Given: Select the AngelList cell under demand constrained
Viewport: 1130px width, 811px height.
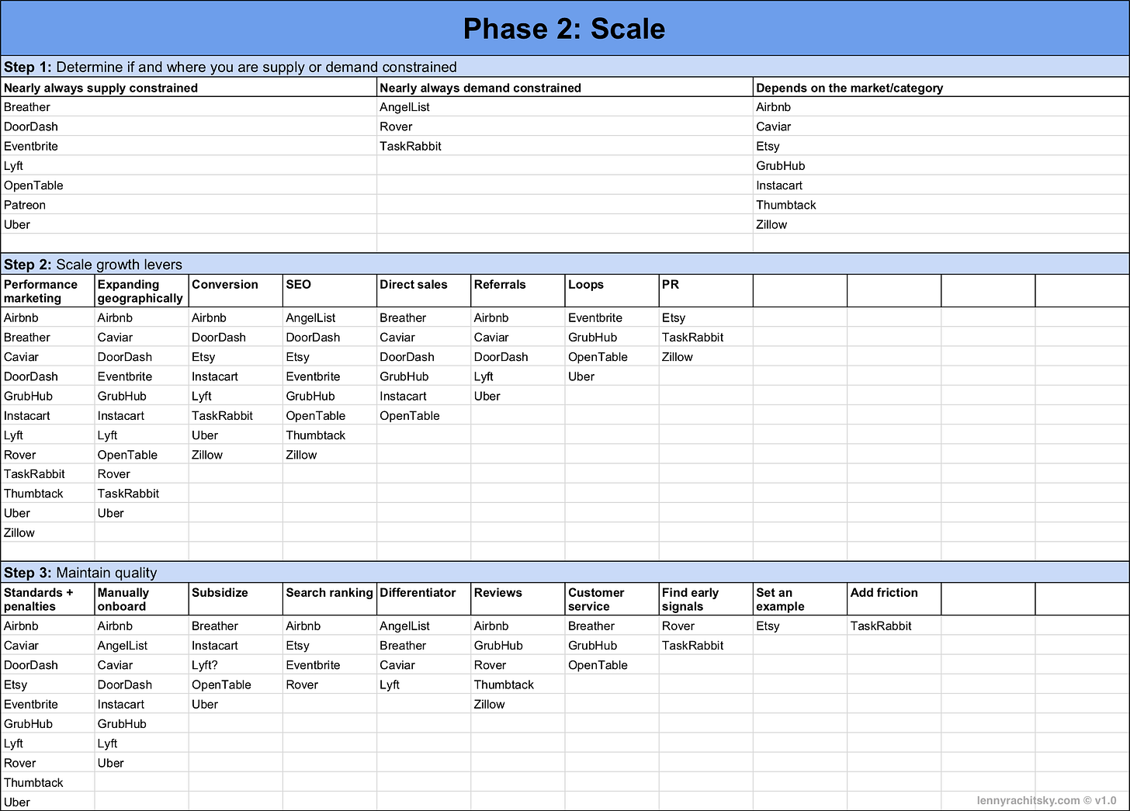Looking at the screenshot, I should point(565,107).
